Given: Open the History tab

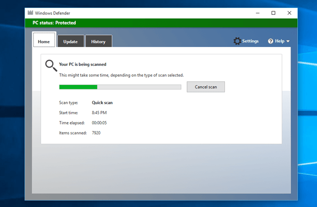Looking at the screenshot, I should click(99, 41).
